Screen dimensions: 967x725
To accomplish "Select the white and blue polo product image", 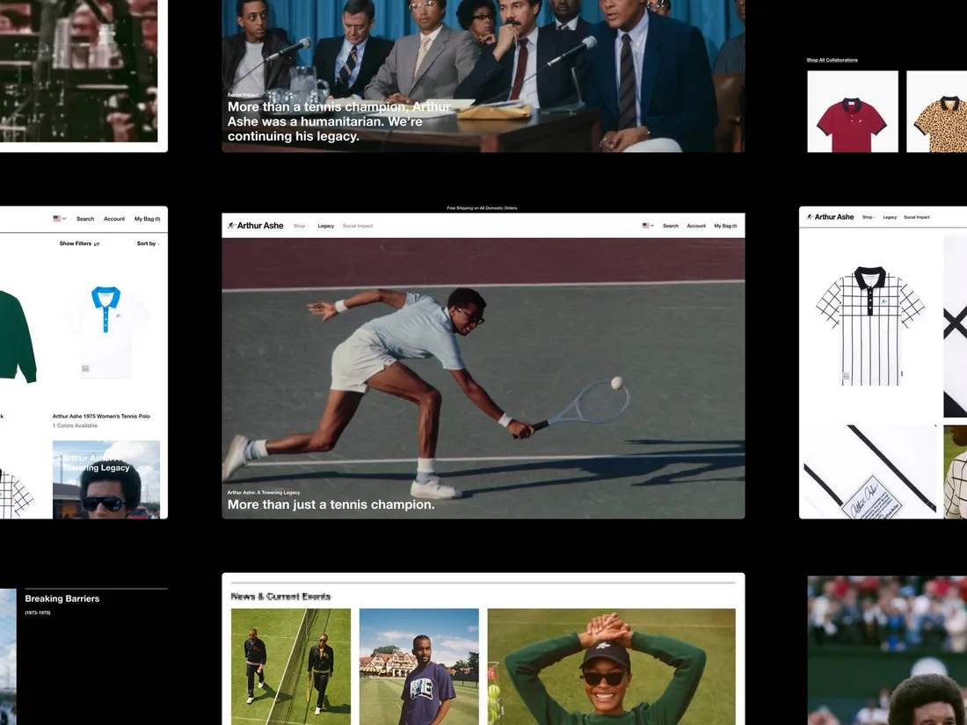I will click(106, 332).
